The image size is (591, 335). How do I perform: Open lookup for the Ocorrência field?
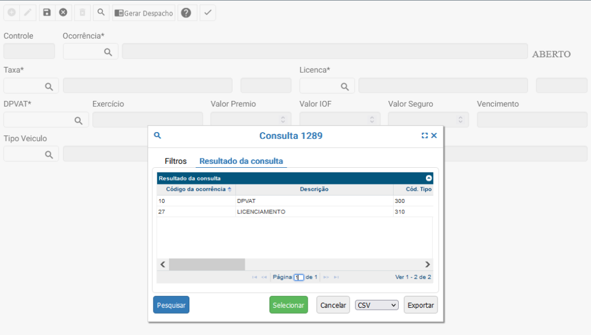point(108,52)
